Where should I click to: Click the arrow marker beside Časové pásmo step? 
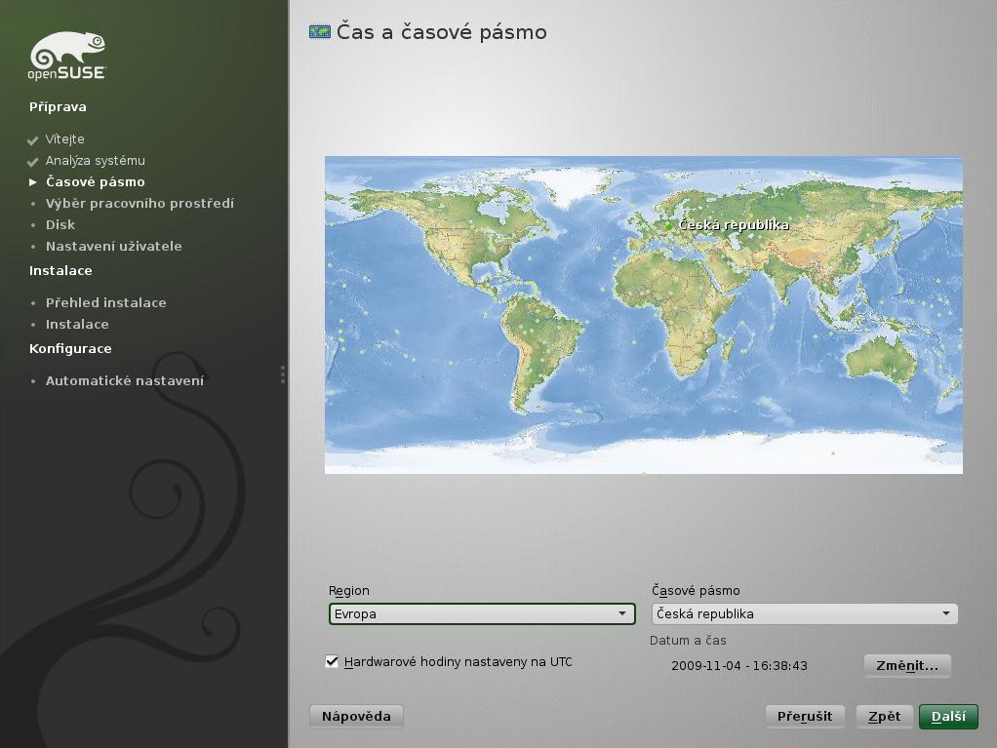point(33,182)
